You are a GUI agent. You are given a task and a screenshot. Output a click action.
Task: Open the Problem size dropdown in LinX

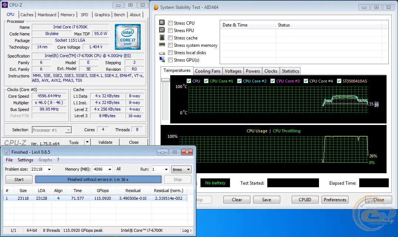(x=49, y=169)
